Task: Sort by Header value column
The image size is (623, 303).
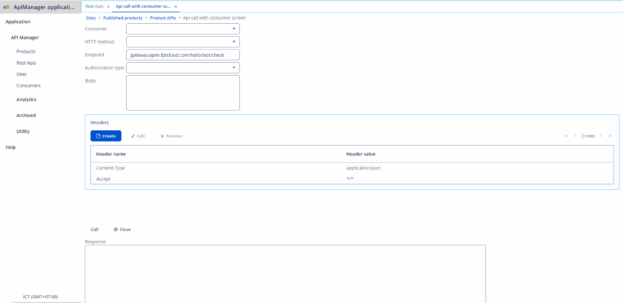Action: [361, 154]
